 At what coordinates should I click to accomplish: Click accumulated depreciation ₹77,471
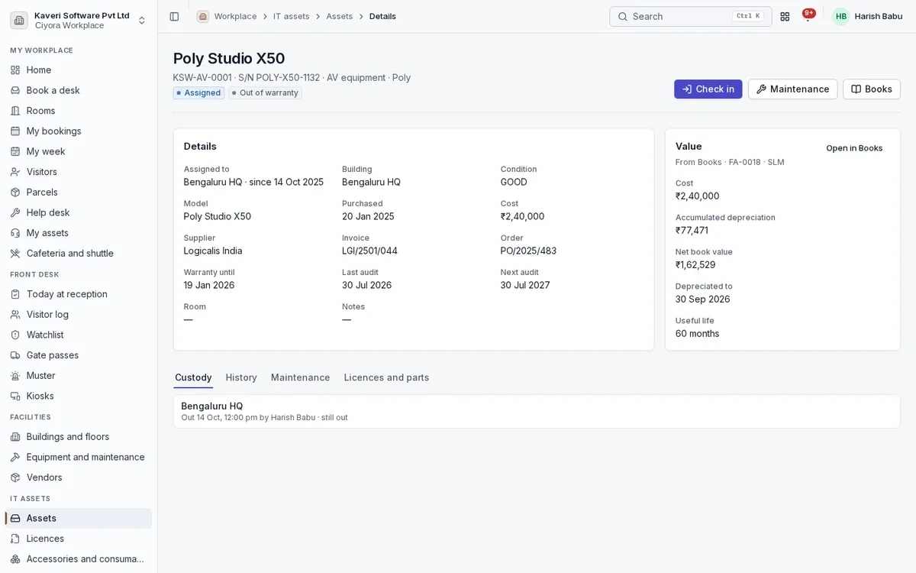692,231
